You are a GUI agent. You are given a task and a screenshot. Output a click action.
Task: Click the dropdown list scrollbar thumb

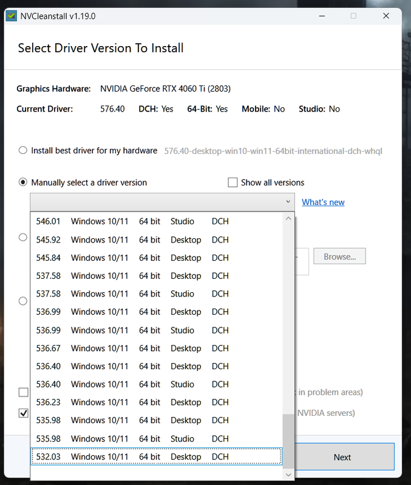(x=288, y=441)
